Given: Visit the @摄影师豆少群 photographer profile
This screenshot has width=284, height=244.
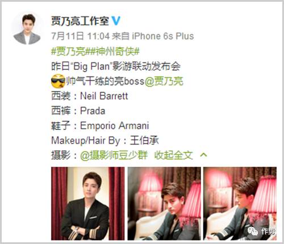Looking at the screenshot, I should [x=114, y=155].
